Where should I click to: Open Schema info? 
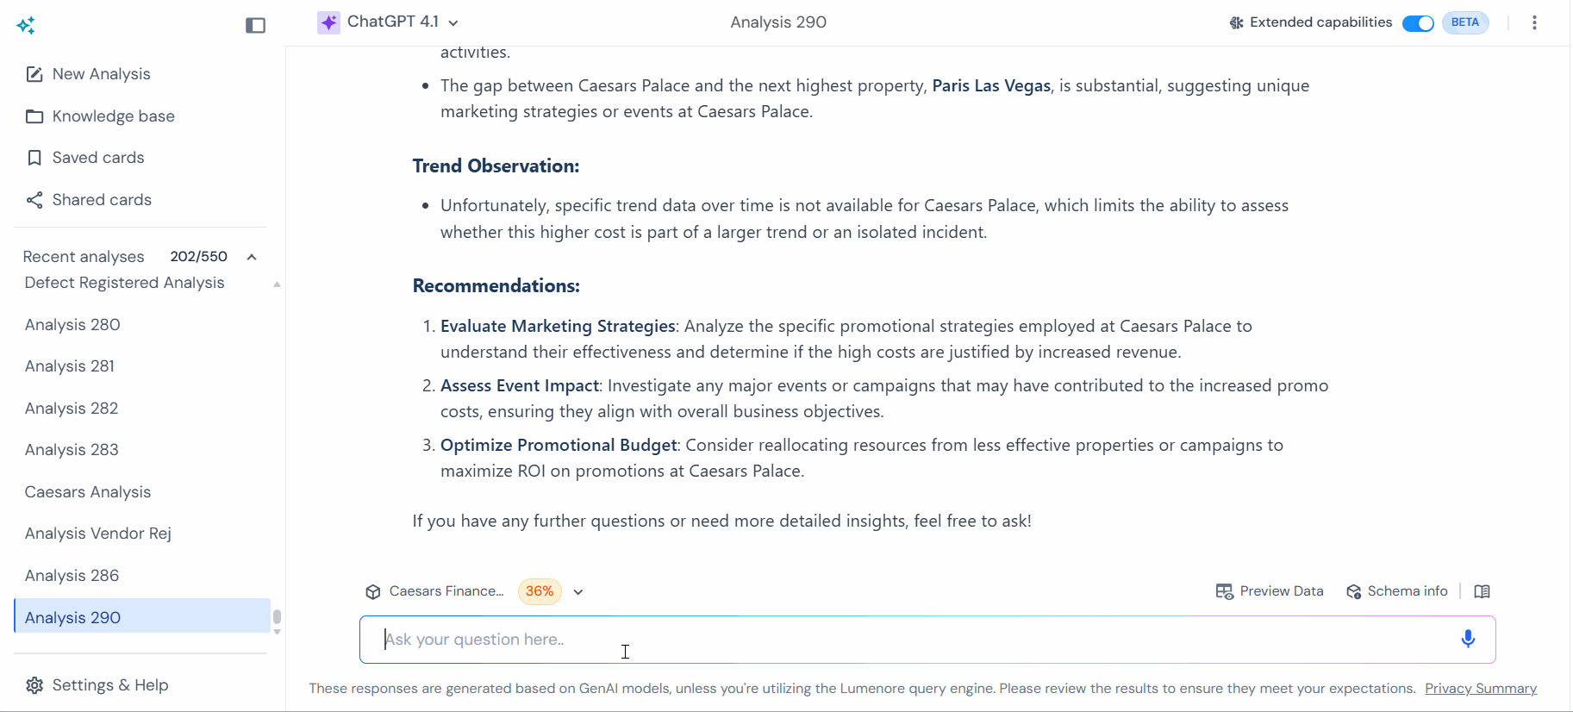[1397, 591]
